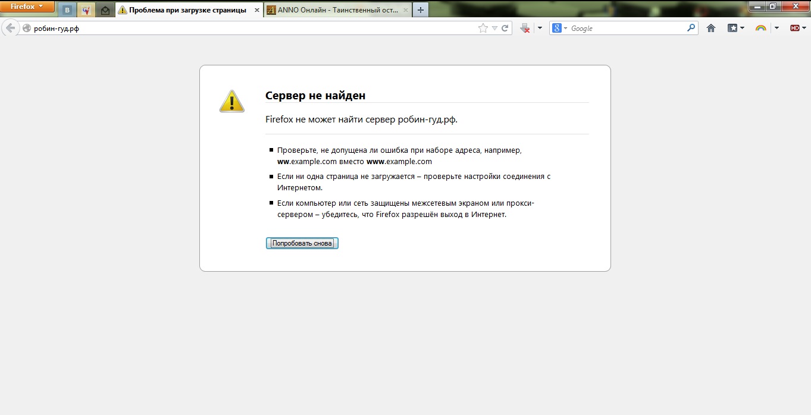This screenshot has height=415, width=811.
Task: Open the URL history dropdown arrow
Action: point(494,28)
